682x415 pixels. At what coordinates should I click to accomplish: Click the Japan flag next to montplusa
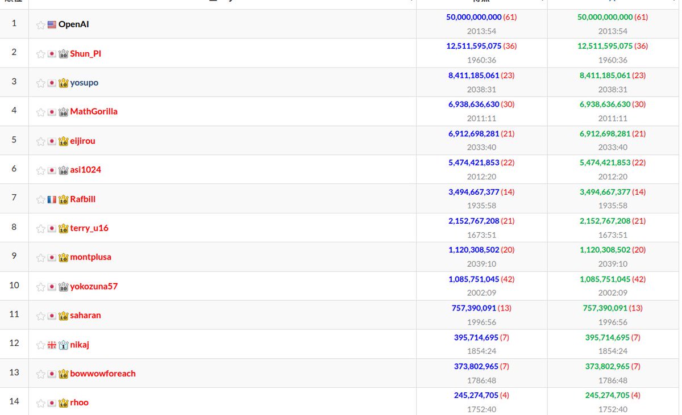tap(52, 258)
